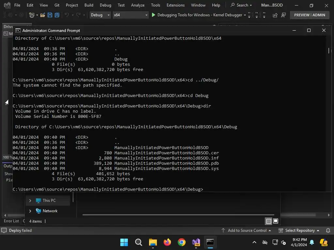
Task: Switch to the Error List tab
Action: tap(11, 221)
